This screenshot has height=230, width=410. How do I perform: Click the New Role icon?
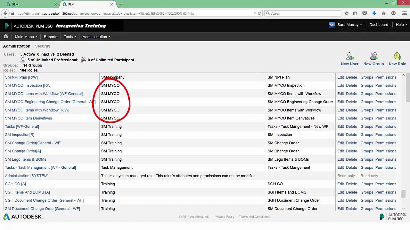coord(397,57)
